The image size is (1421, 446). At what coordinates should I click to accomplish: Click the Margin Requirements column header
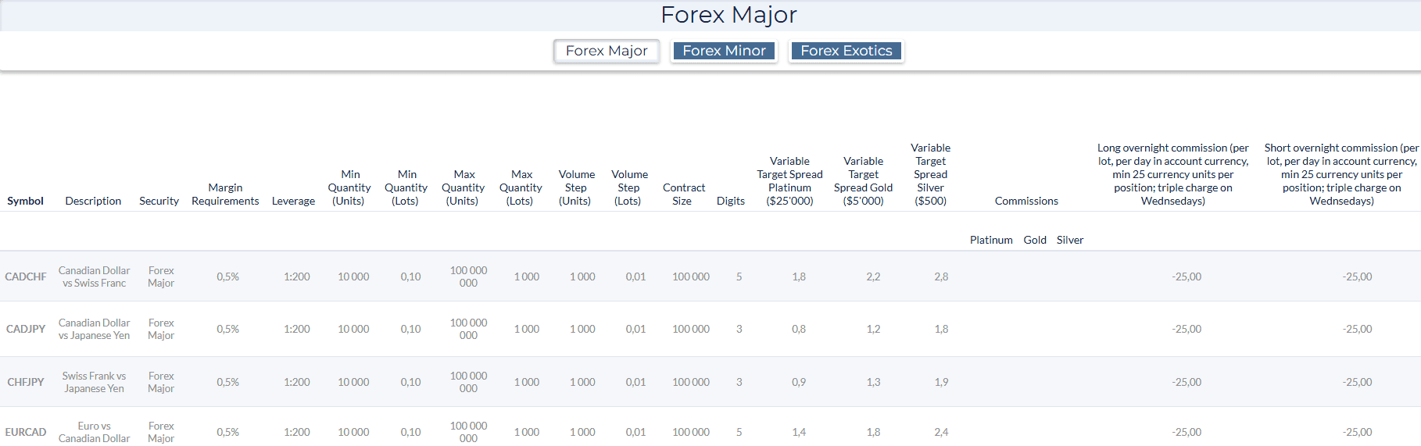point(225,194)
